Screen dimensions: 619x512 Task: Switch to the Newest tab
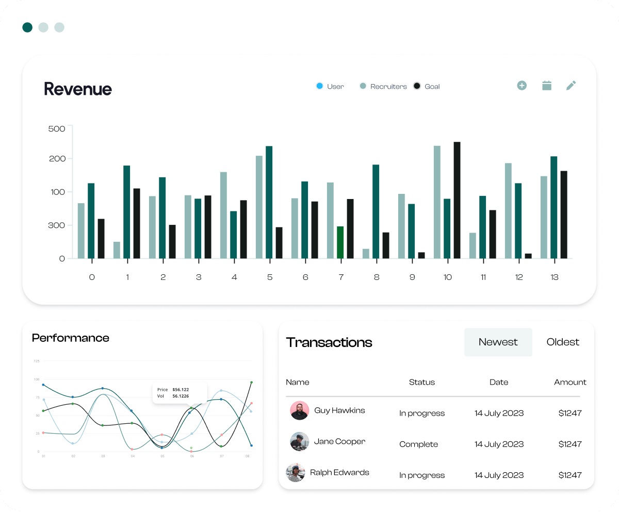(498, 342)
